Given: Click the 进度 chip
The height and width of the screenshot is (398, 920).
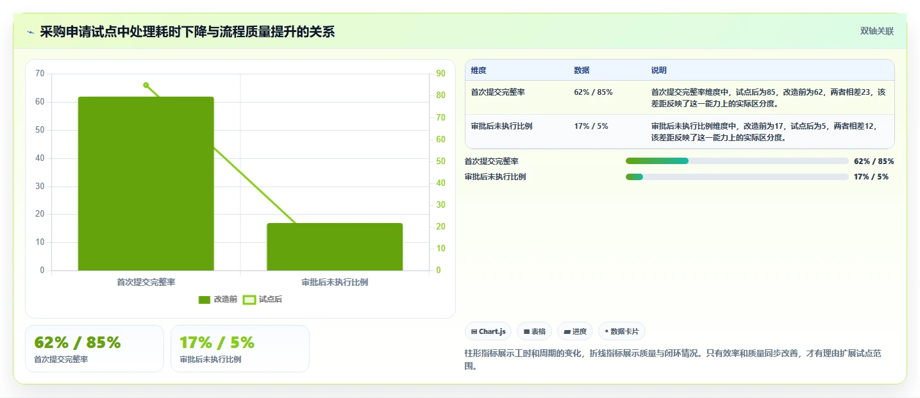Looking at the screenshot, I should click(575, 331).
